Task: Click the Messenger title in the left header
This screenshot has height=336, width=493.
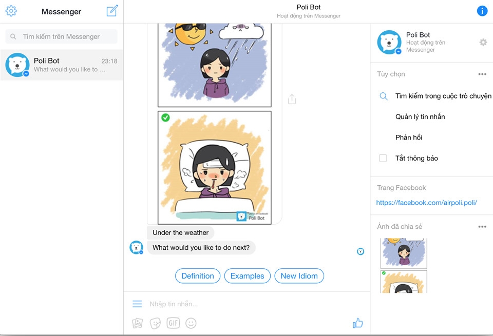Action: click(x=61, y=12)
